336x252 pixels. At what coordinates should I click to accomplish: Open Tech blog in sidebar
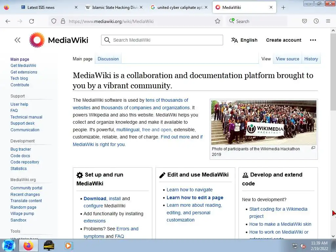(19, 78)
